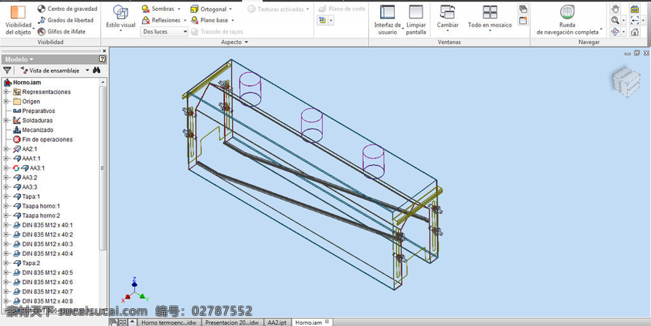Viewport: 651px width, 326px height.
Task: Switch to Horno termoenc...idw tab
Action: click(x=168, y=322)
